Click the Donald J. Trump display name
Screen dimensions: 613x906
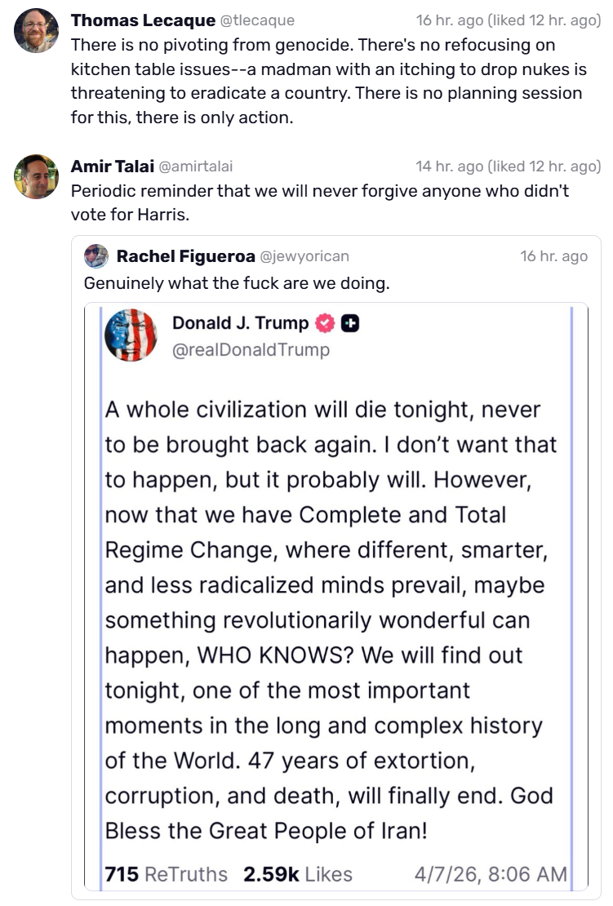[240, 323]
